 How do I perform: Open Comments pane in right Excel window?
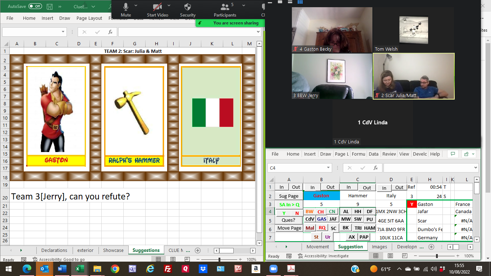coord(453,154)
